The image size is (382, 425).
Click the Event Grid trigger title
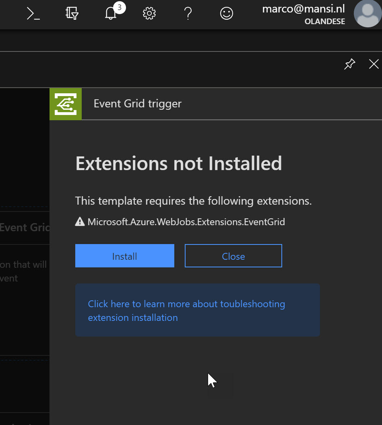click(137, 103)
